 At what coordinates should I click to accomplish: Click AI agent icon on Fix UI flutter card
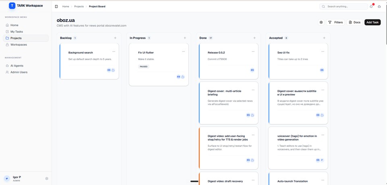click(x=183, y=77)
